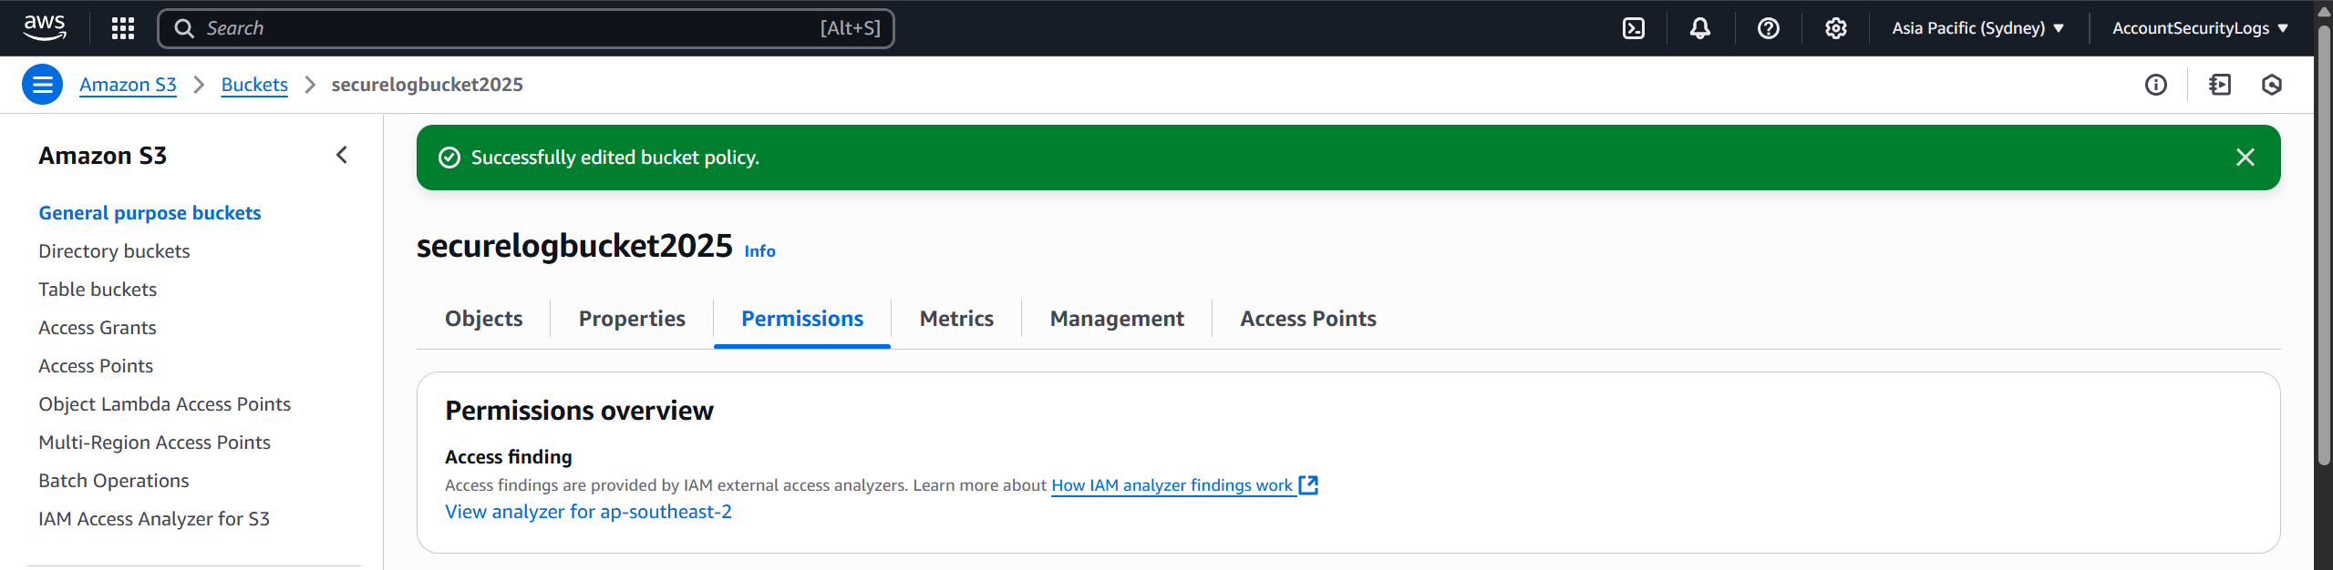Image resolution: width=2333 pixels, height=570 pixels.
Task: Dismiss the bucket policy success banner
Action: pyautogui.click(x=2245, y=158)
